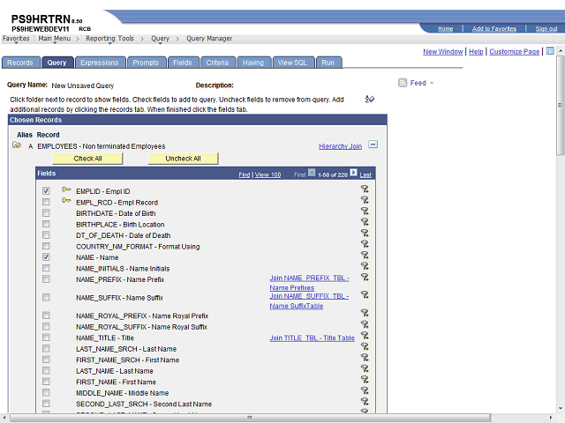The height and width of the screenshot is (423, 565).
Task: Click the RSS Feed icon
Action: (x=403, y=83)
